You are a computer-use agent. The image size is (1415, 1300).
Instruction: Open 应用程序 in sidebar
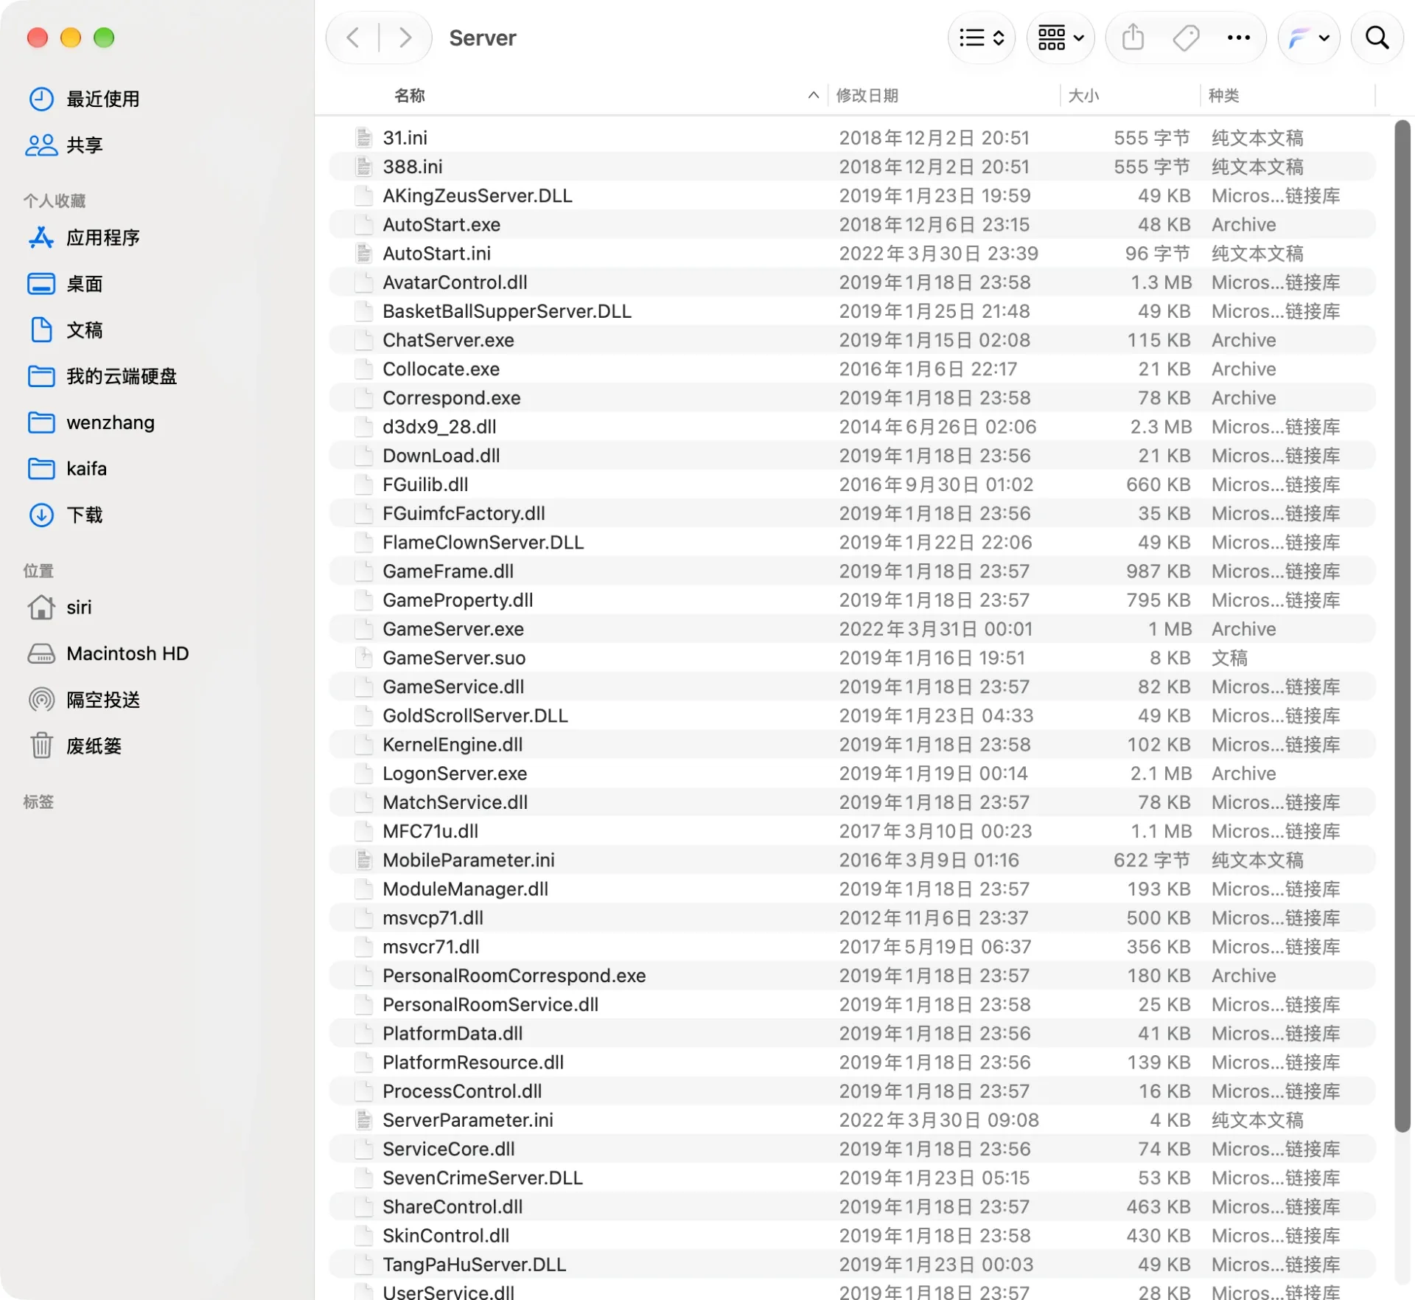84,237
